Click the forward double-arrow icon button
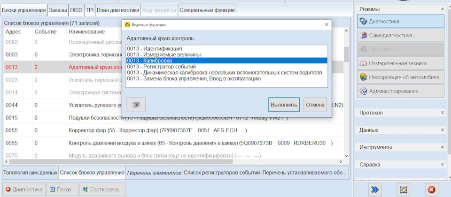 [x=375, y=189]
